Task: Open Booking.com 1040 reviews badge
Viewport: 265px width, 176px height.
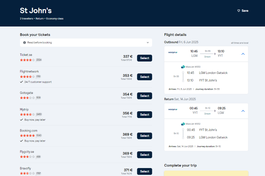Action: point(39,135)
